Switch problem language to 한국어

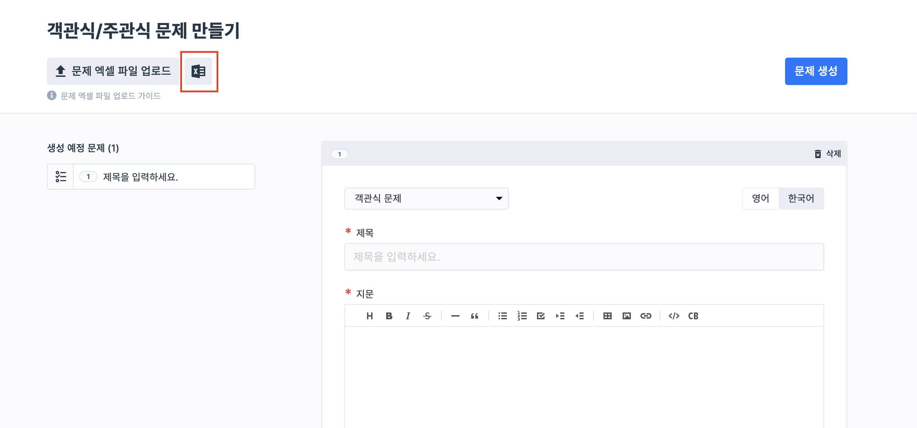click(x=801, y=199)
